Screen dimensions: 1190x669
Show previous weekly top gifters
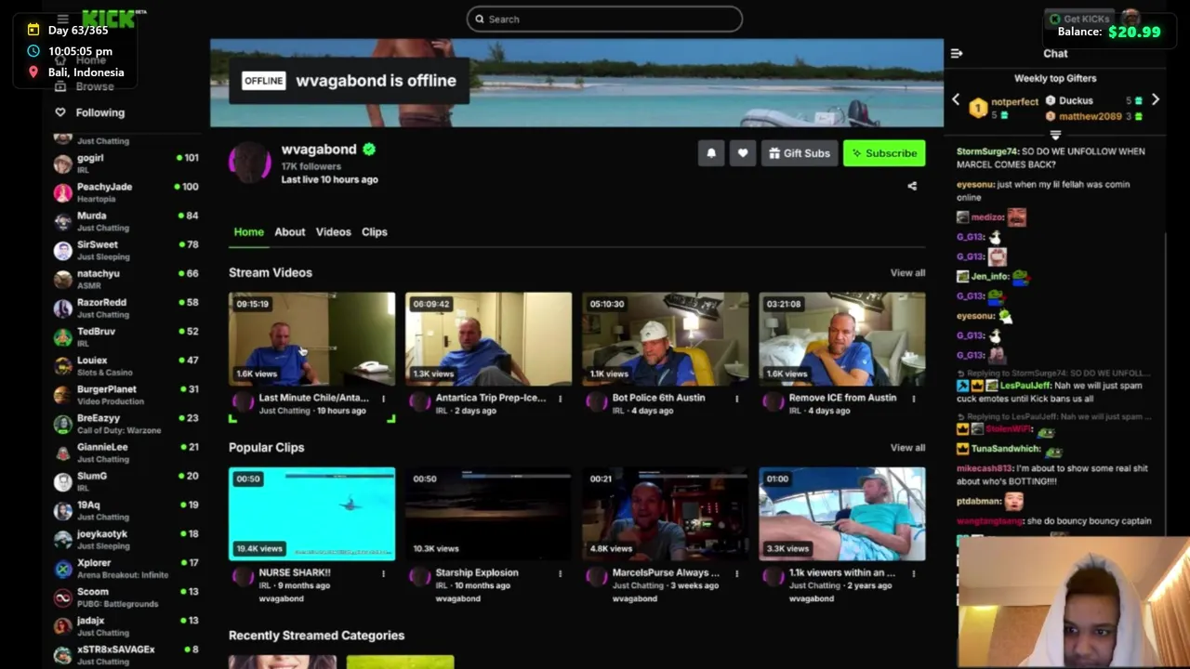click(956, 99)
